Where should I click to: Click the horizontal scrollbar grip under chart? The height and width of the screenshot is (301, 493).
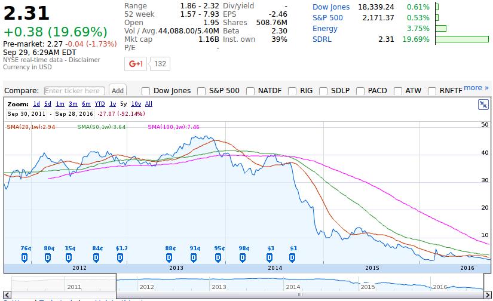(300, 294)
